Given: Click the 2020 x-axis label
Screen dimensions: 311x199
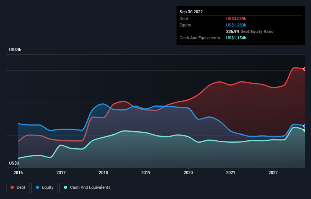Looking at the screenshot, I should coord(188,173).
